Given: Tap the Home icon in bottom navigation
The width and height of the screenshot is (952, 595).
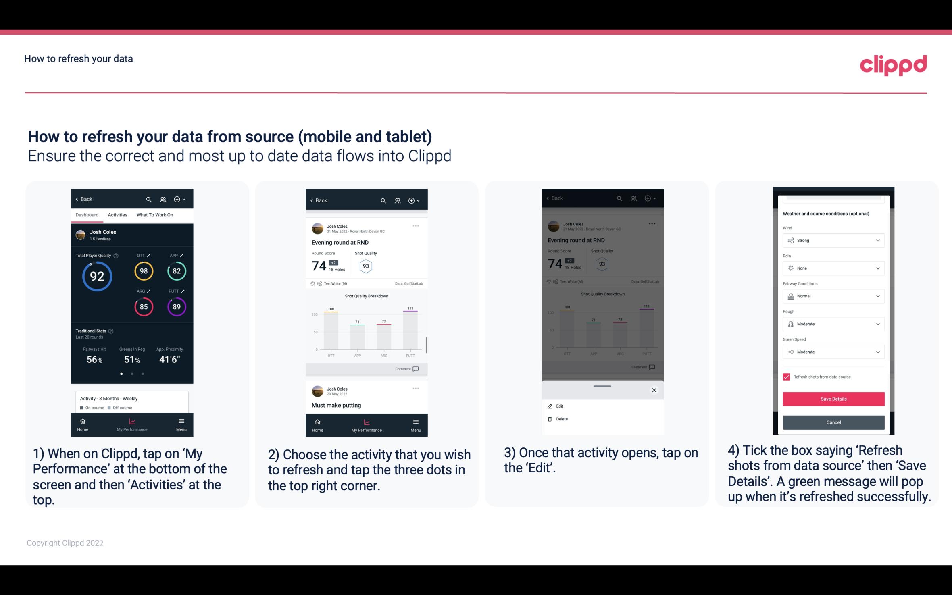Looking at the screenshot, I should pos(83,421).
